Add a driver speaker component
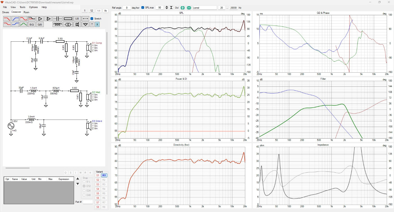This screenshot has height=212, width=394. coord(77,24)
